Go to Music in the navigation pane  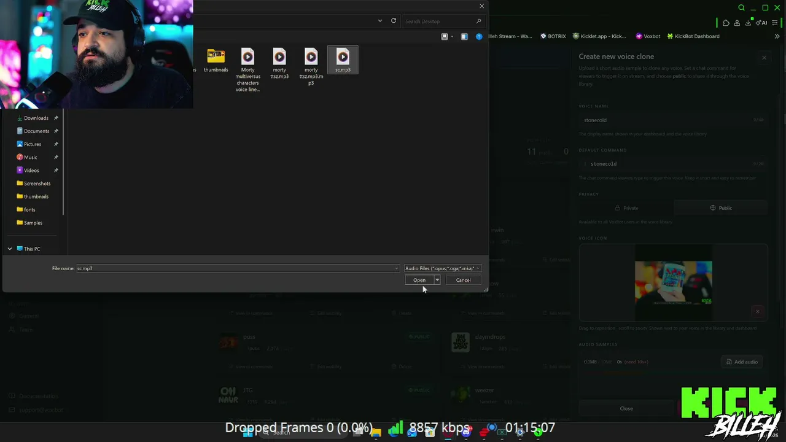tap(30, 157)
